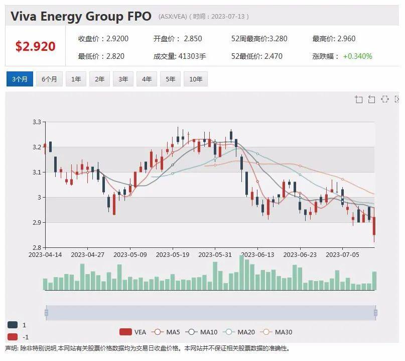Switch to the 6个月 range tab
Viewport: 405px width, 361px height.
point(49,79)
